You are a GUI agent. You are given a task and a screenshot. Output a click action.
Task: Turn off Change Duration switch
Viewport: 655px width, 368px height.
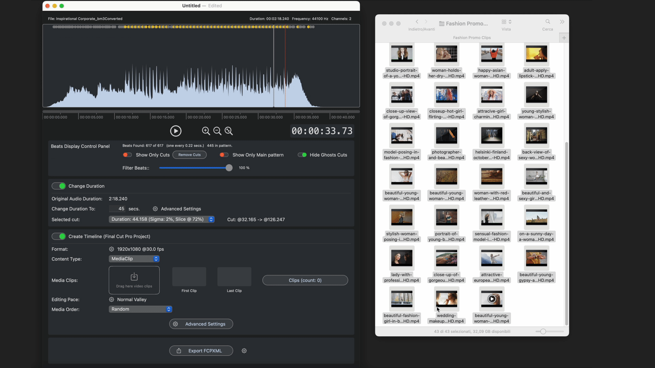coord(59,186)
